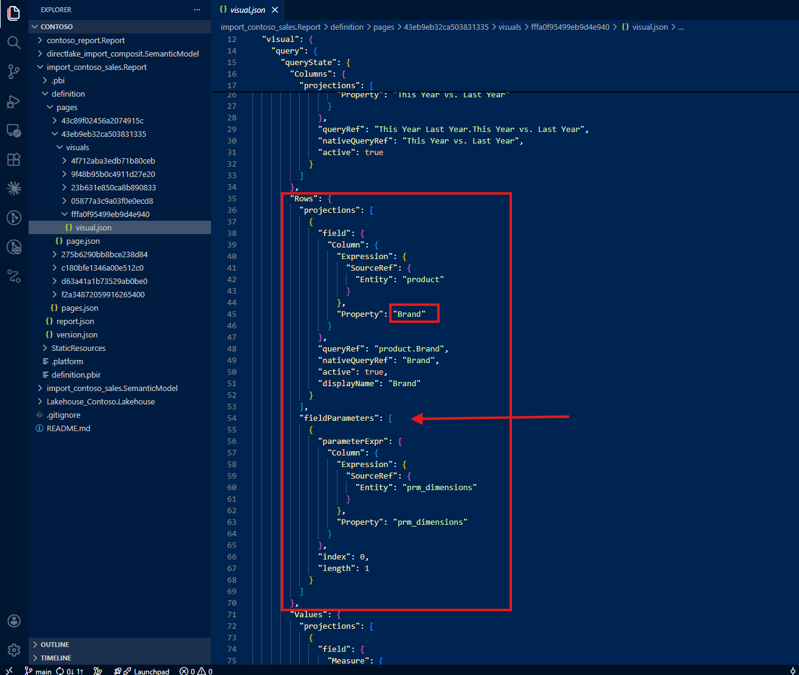799x675 pixels.
Task: Open Source Control view icon
Action: pyautogui.click(x=13, y=71)
